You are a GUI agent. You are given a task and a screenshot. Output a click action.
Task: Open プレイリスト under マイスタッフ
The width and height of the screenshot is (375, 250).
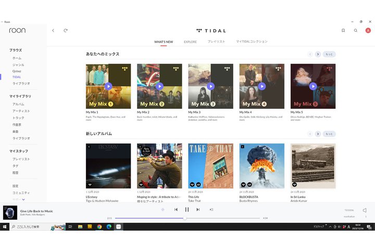click(21, 159)
